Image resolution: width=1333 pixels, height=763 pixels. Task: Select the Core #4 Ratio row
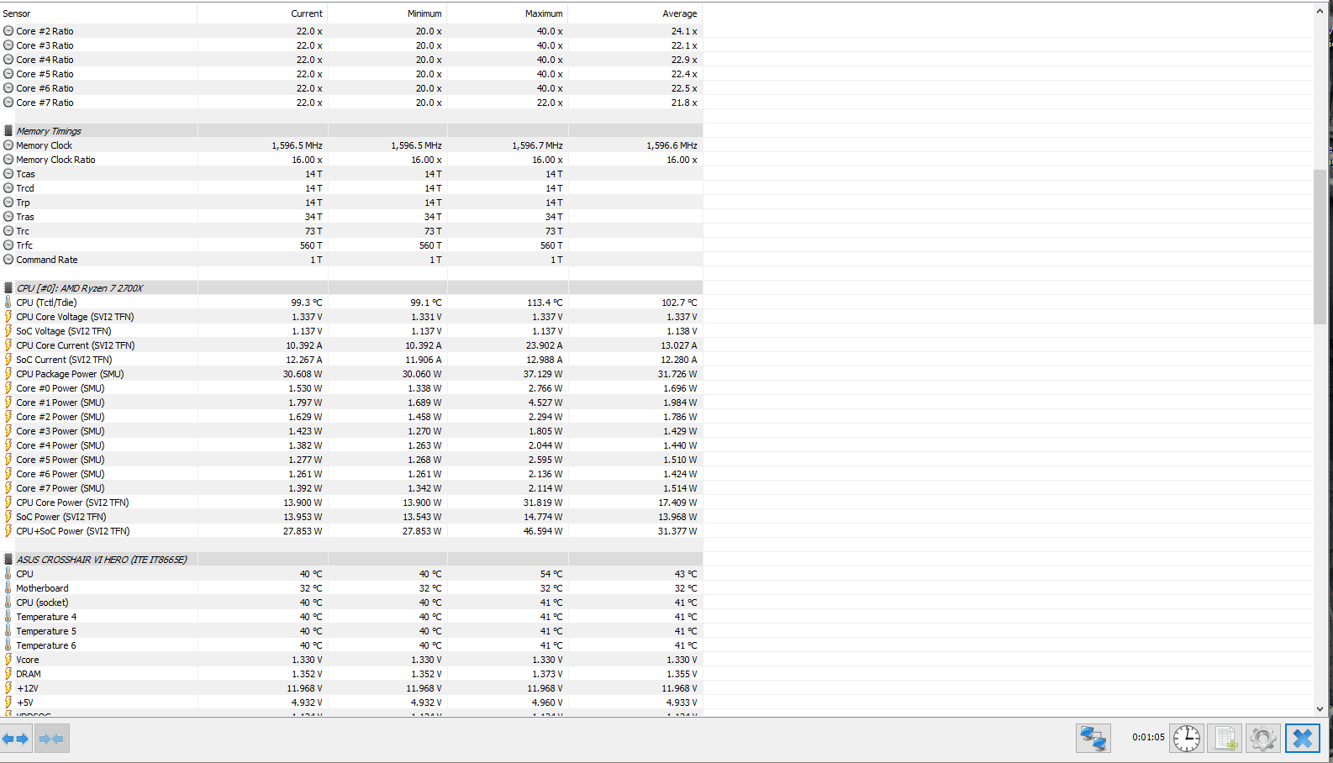(351, 60)
